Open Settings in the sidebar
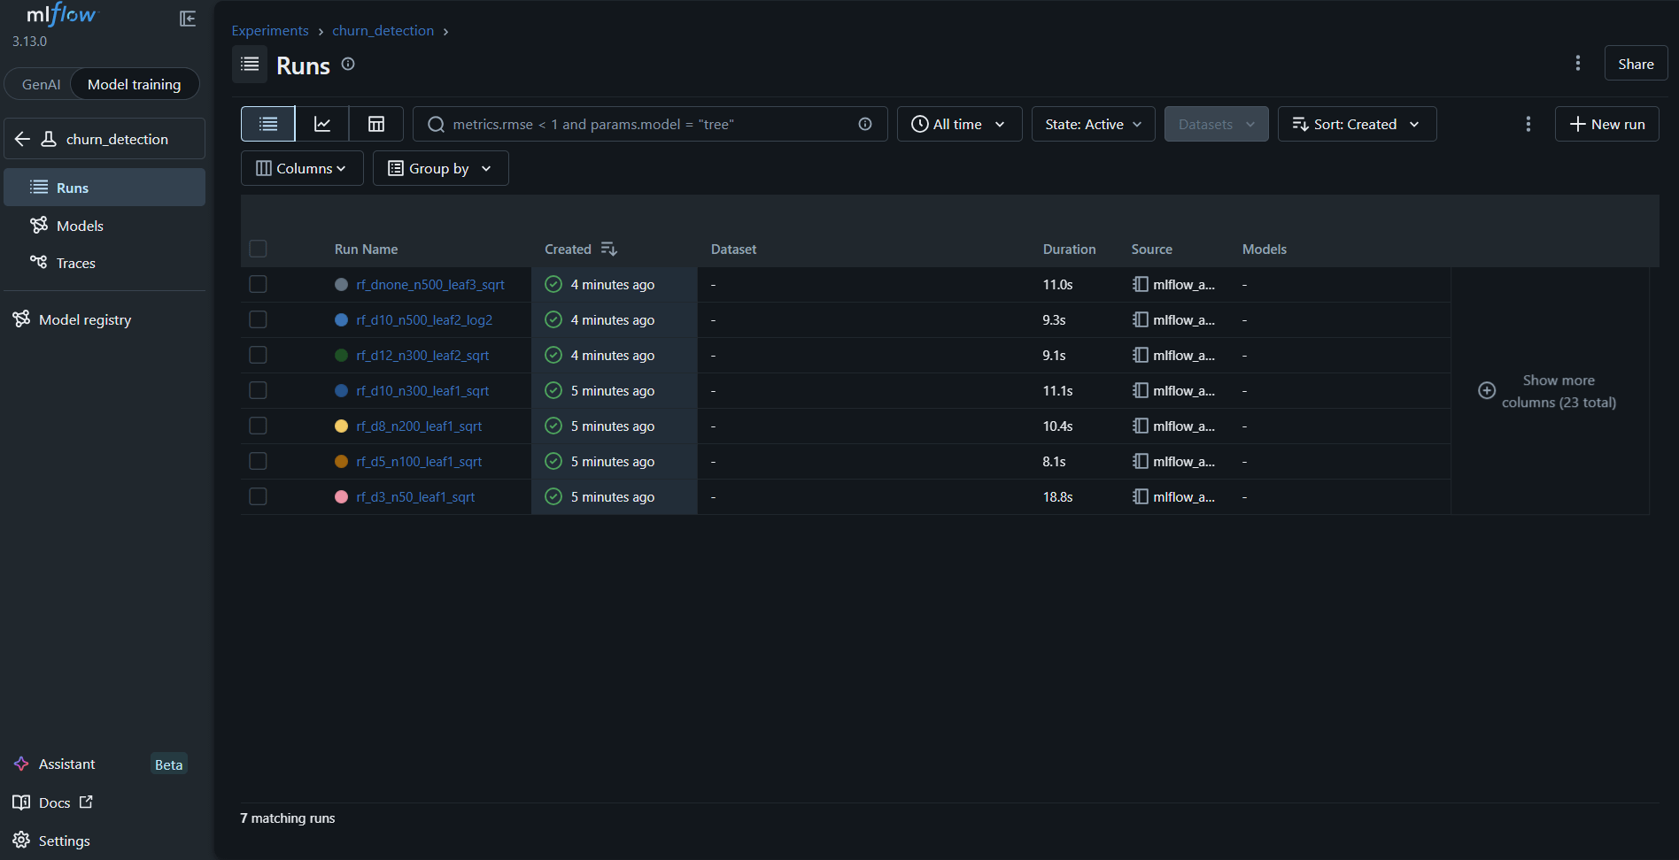 [x=104, y=841]
